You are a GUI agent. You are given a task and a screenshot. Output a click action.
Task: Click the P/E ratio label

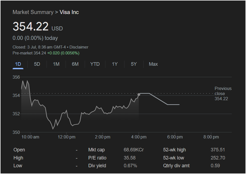coord(97,158)
